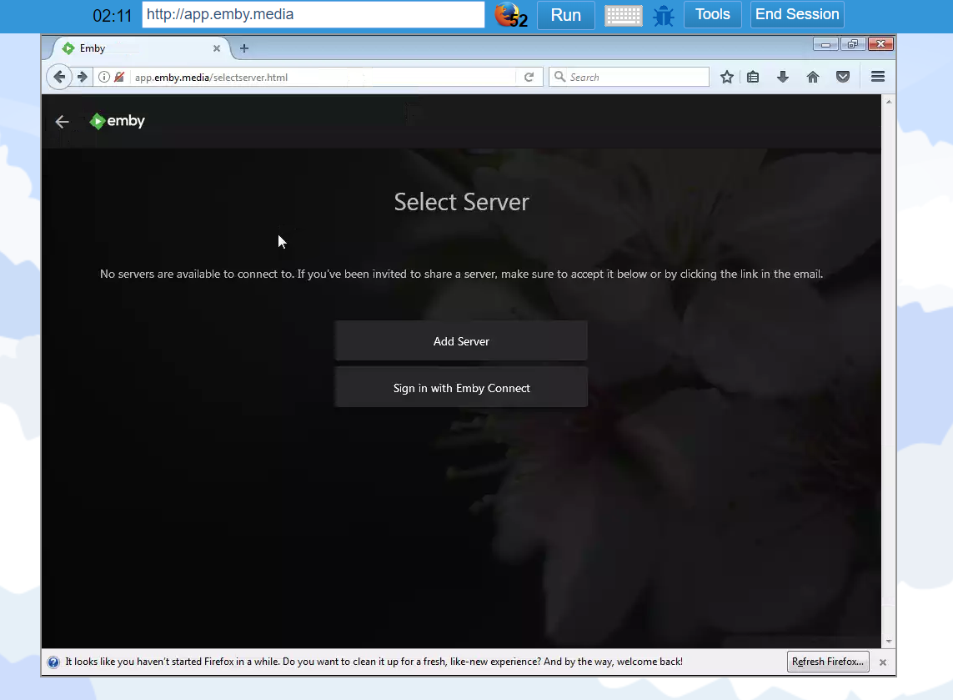Click Sign in with Emby Connect

pos(461,388)
